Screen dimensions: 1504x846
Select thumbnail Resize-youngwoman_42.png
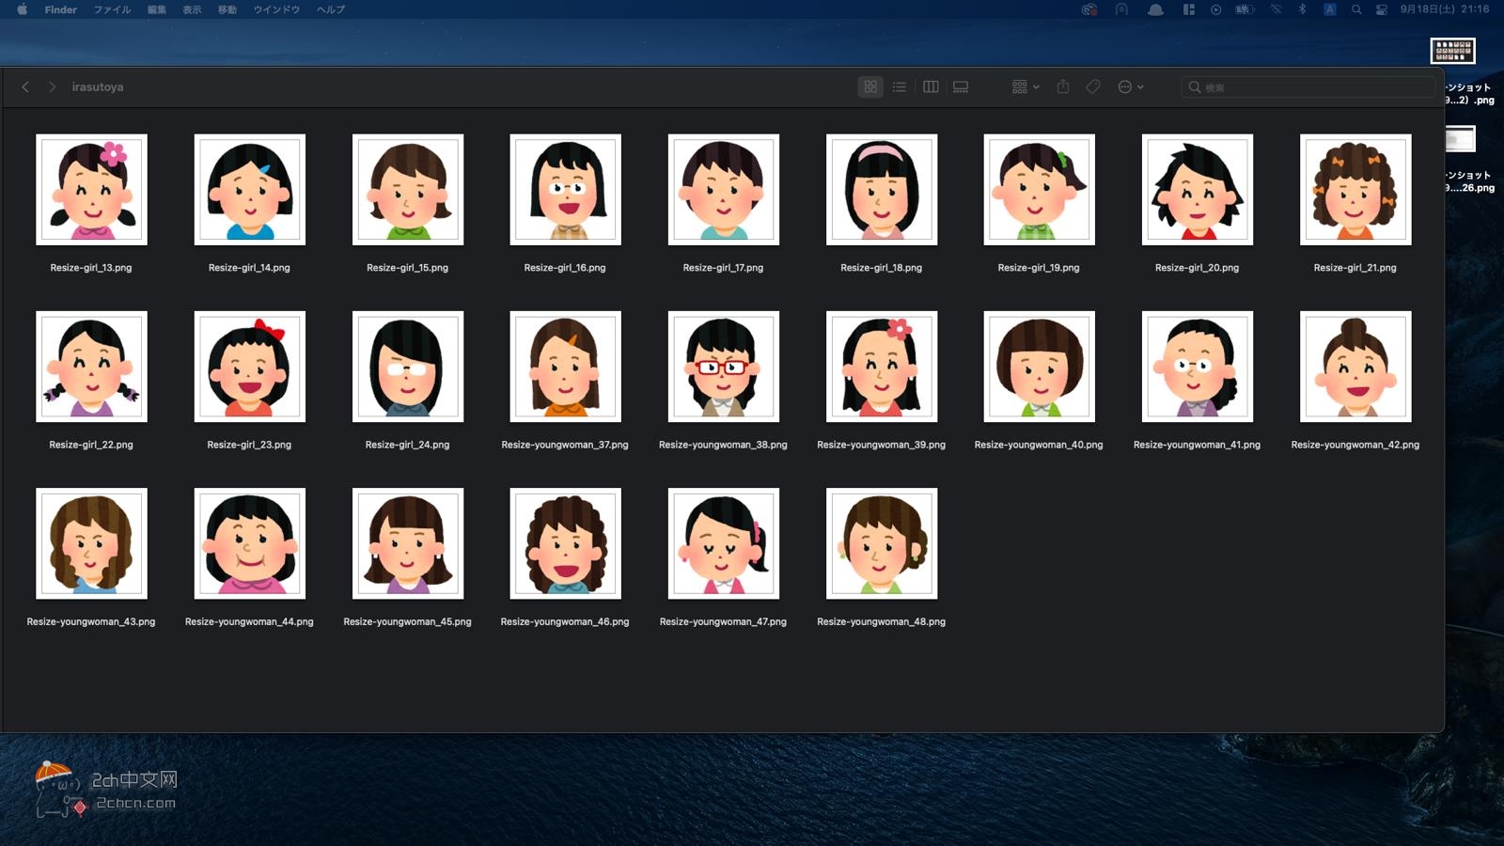[x=1355, y=367]
